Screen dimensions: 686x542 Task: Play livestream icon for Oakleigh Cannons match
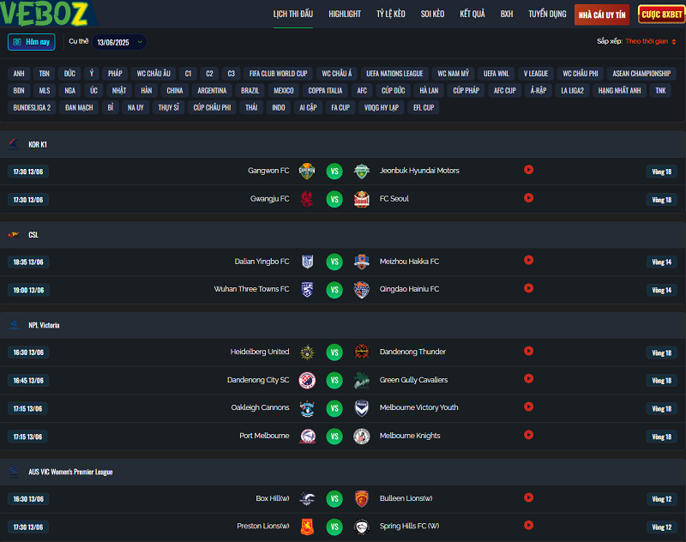(528, 406)
